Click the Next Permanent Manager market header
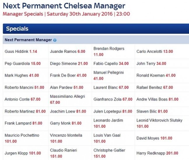Screen dimensions: 189x160 (x=28, y=40)
